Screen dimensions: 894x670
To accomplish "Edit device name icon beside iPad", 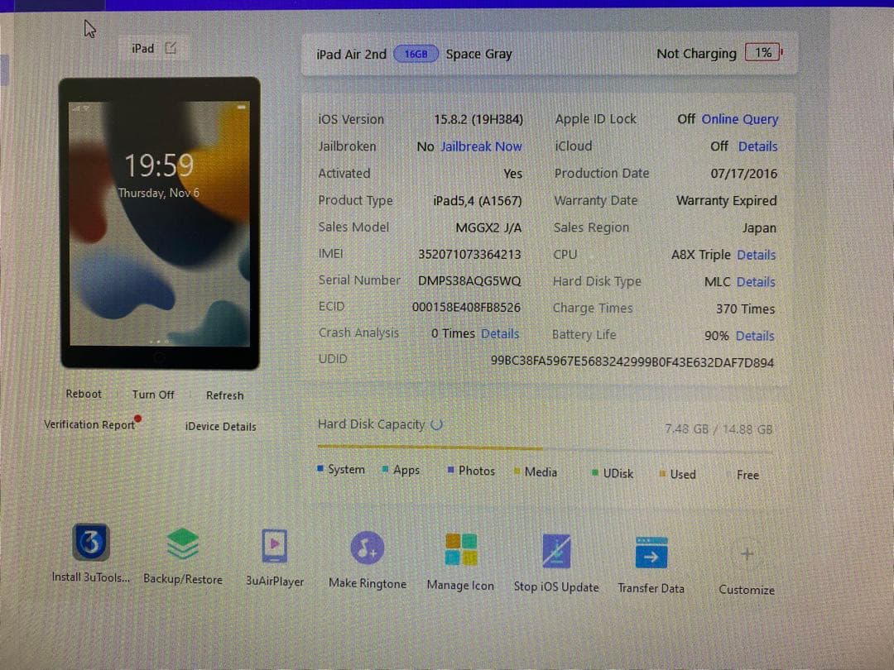I will click(171, 48).
